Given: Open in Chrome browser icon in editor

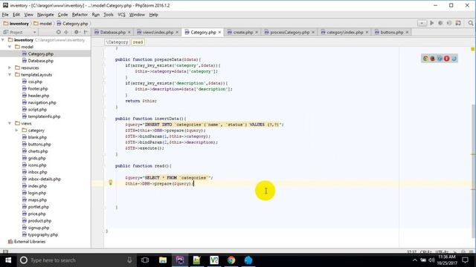Looking at the screenshot, I should (425, 59).
